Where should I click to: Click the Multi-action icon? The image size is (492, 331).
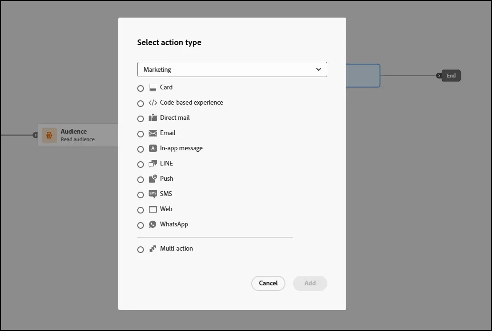(x=153, y=249)
